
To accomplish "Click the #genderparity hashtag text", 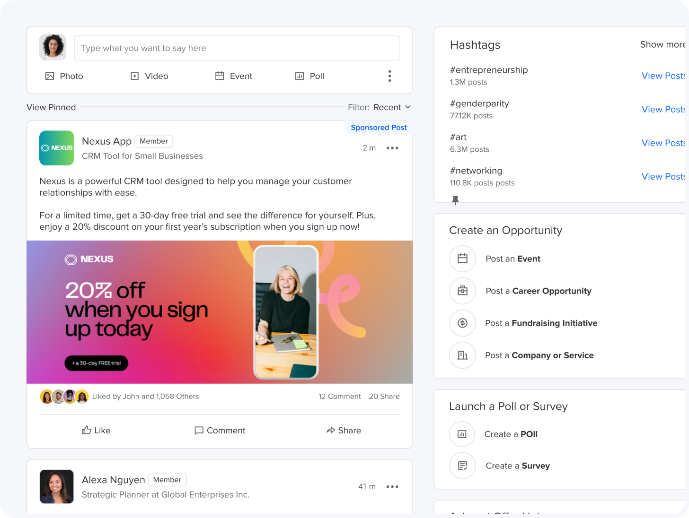I will (x=479, y=104).
